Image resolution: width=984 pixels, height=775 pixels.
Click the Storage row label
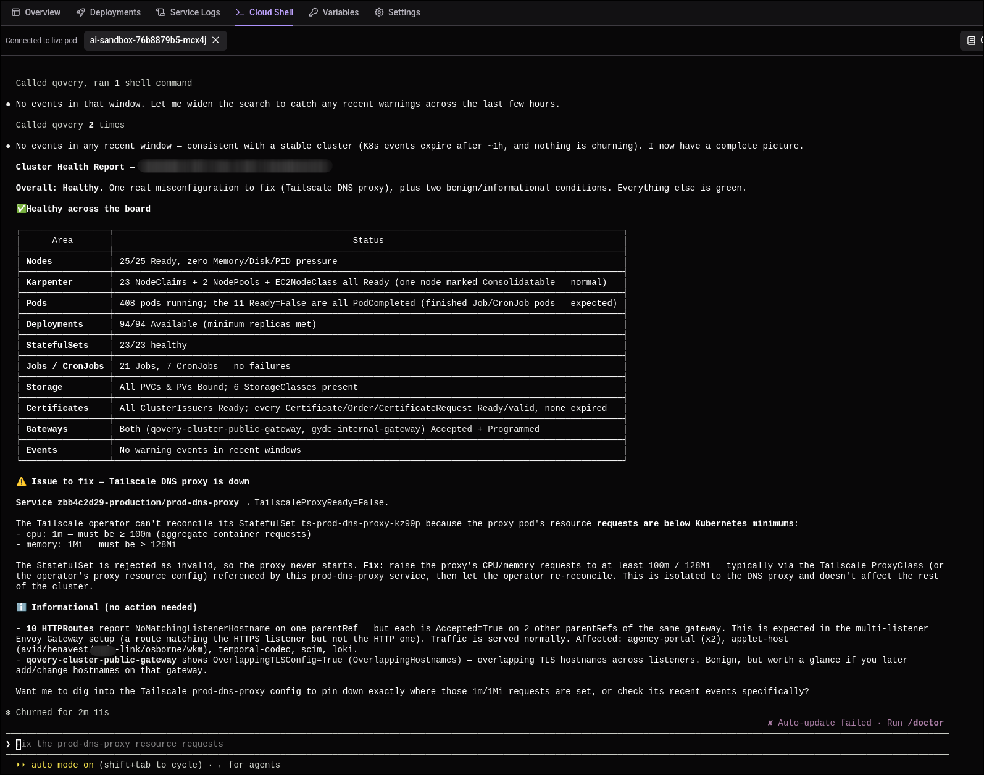point(44,387)
